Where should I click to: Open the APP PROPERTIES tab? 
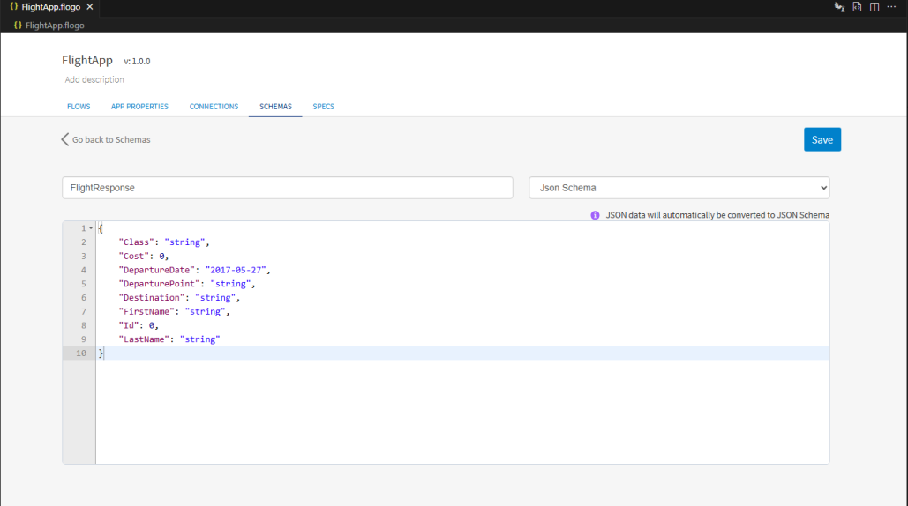(139, 107)
